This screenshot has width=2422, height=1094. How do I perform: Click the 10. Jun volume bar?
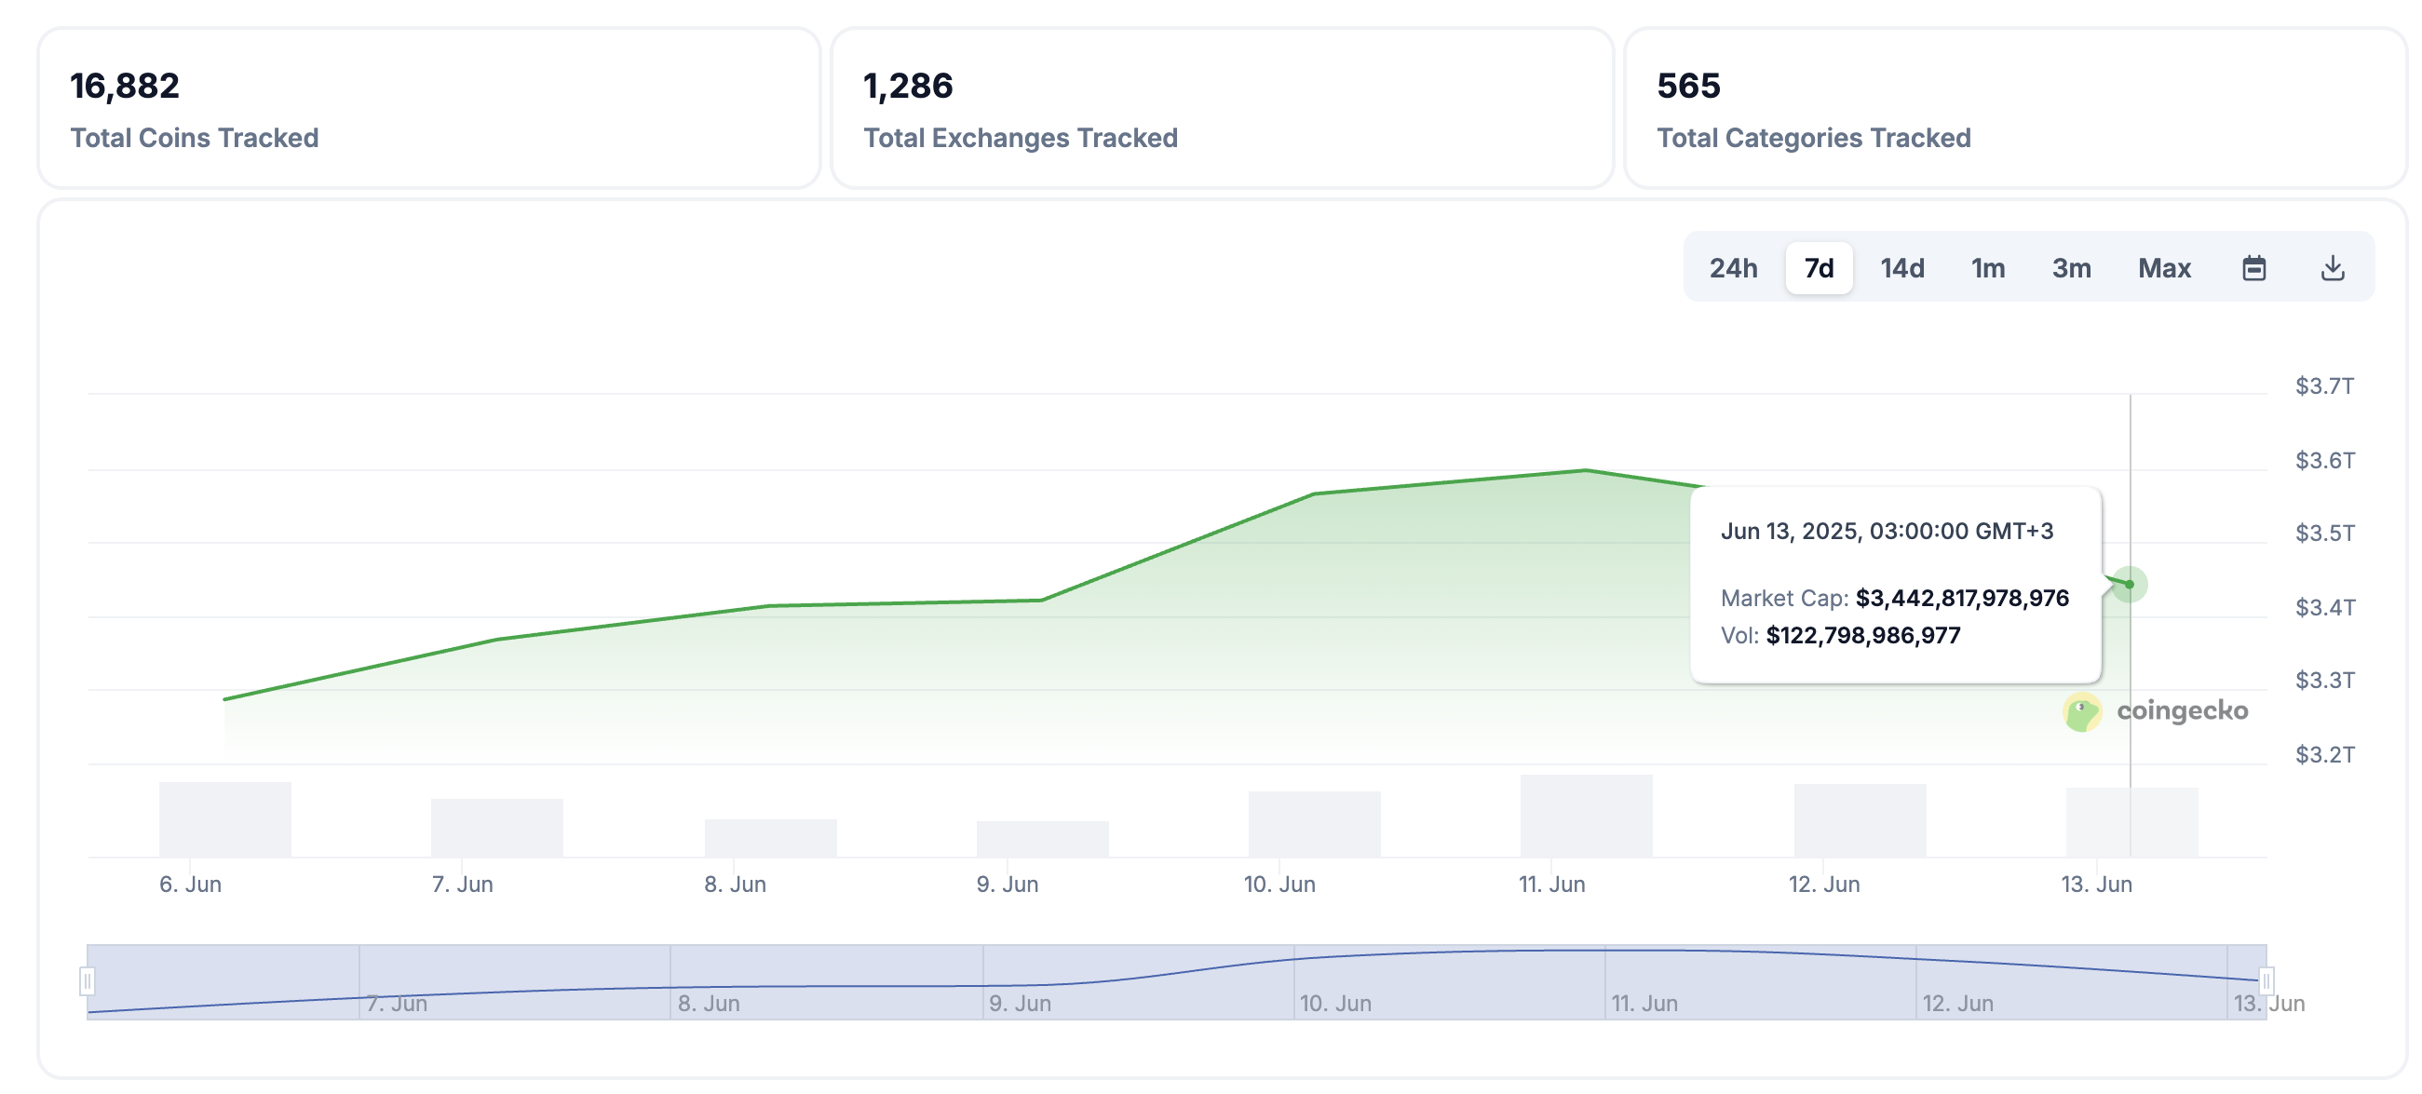(x=1315, y=824)
